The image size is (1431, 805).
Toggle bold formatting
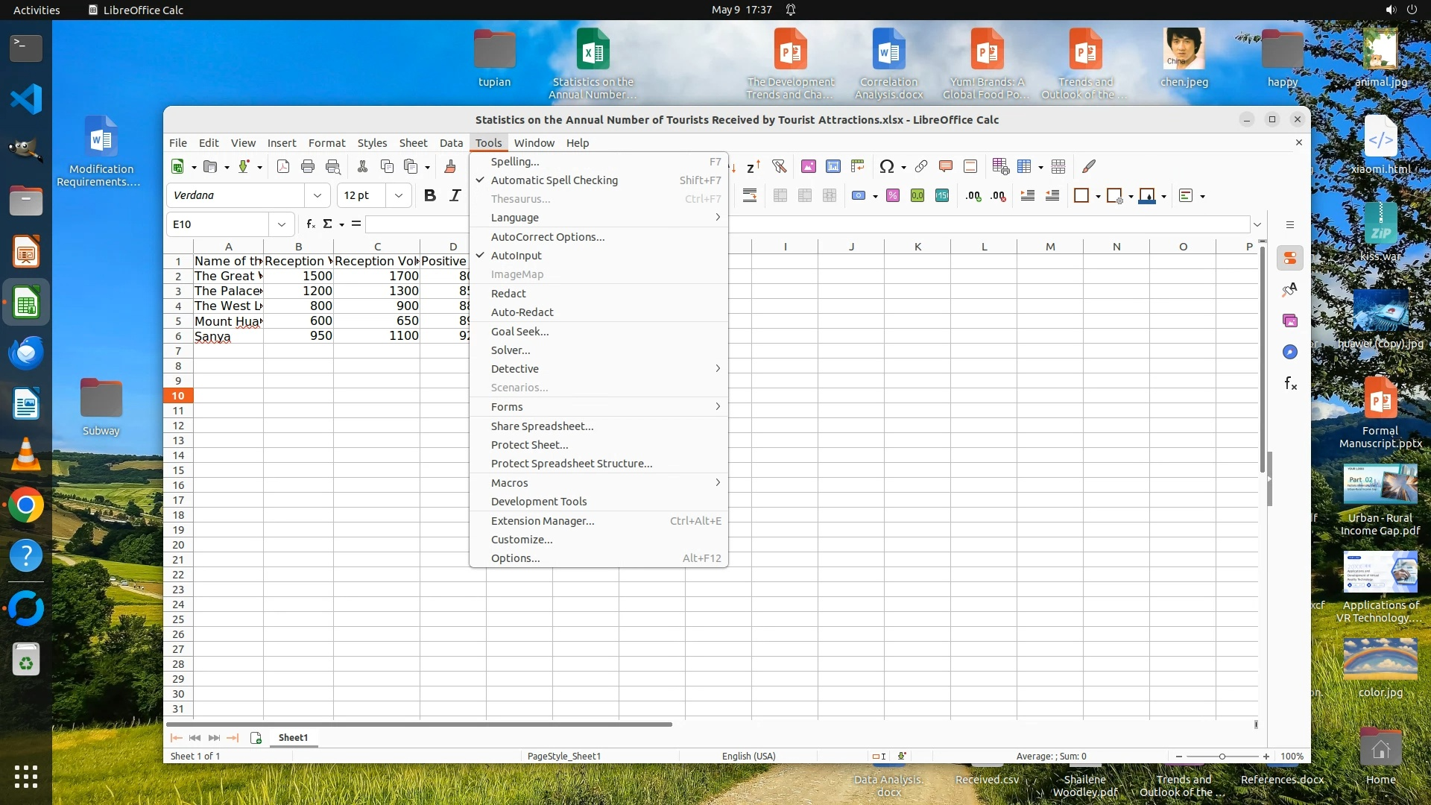pos(429,195)
